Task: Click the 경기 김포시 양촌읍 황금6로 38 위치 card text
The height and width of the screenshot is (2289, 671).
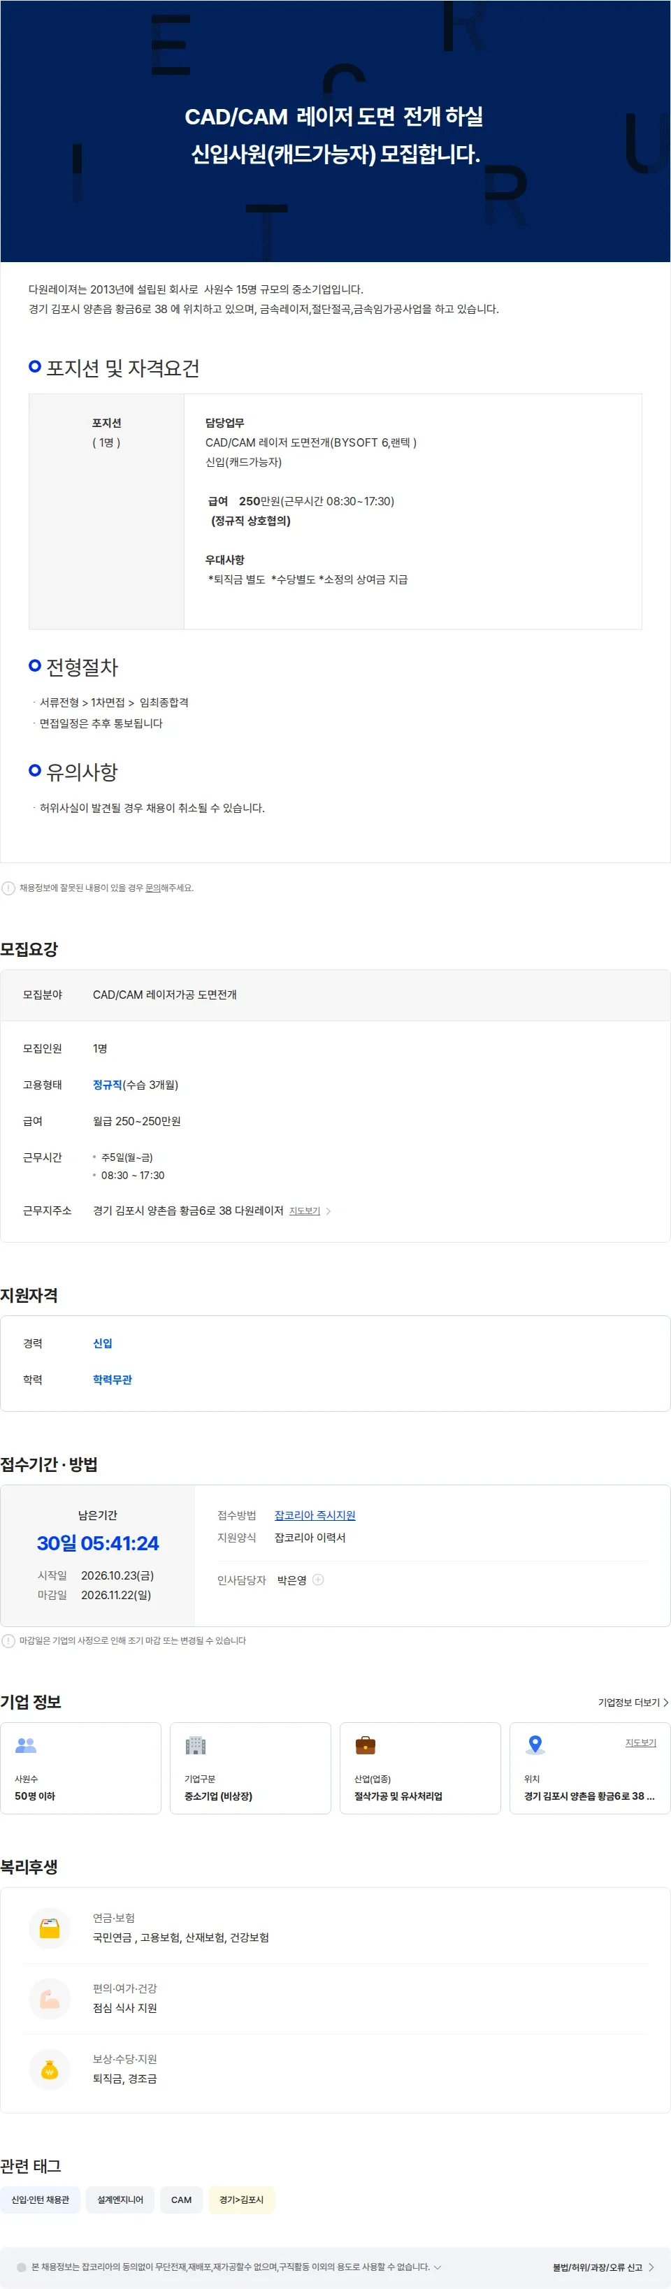Action: click(589, 1796)
